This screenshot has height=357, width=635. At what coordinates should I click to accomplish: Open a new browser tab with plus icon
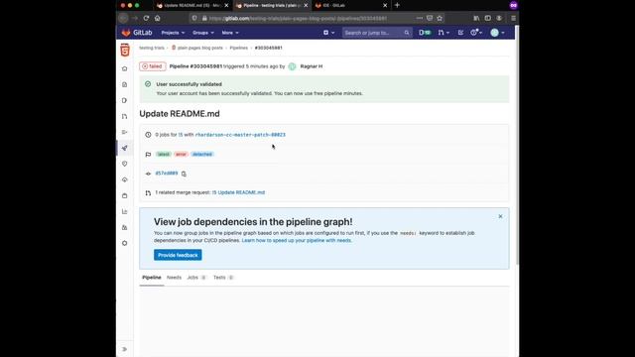coord(397,5)
